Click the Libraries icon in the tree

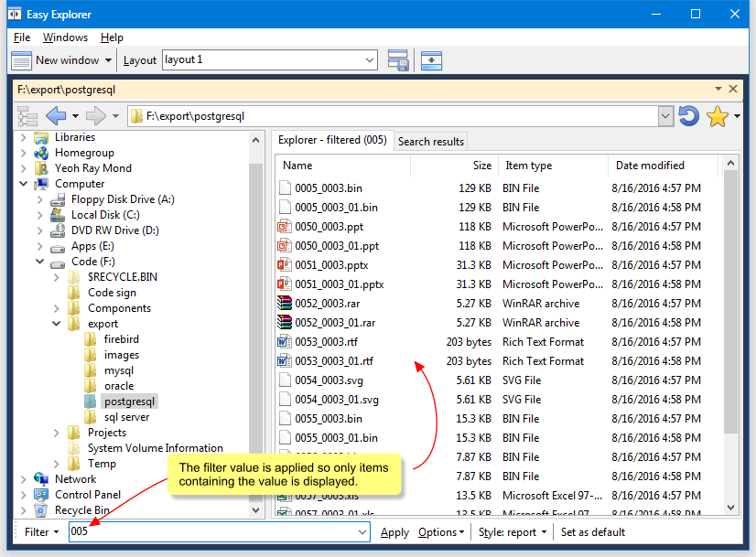(41, 138)
